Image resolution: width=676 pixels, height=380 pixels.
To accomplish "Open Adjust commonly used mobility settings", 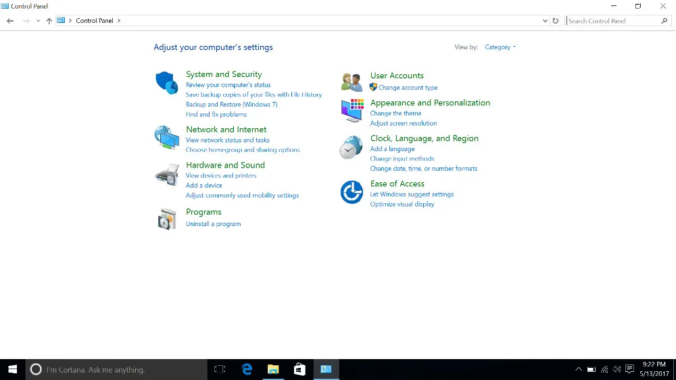I will coord(242,195).
